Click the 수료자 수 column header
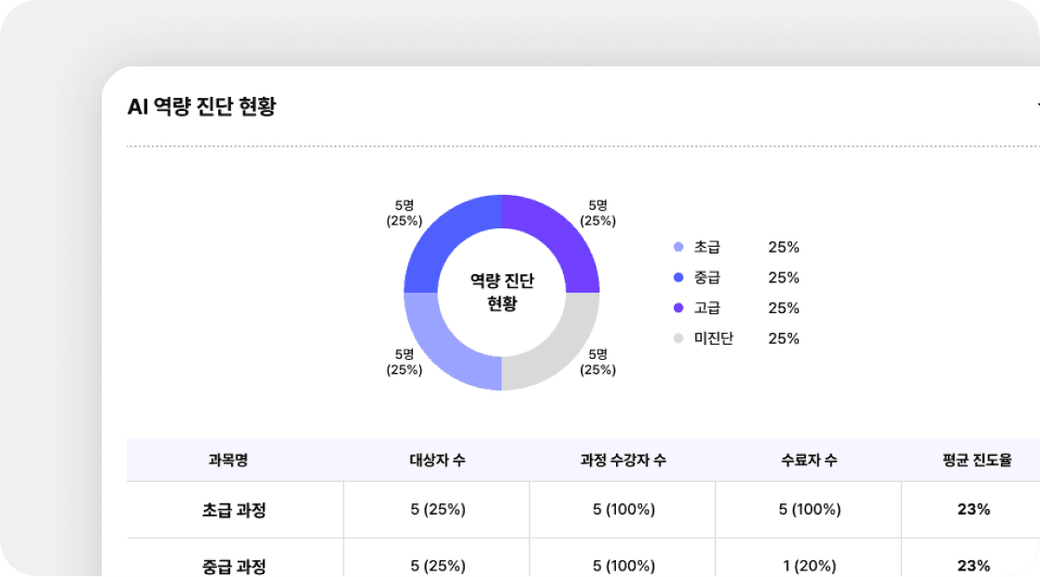Screen dimensions: 1040x577 (809, 460)
